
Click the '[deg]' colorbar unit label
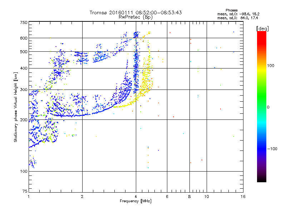tap(262, 29)
